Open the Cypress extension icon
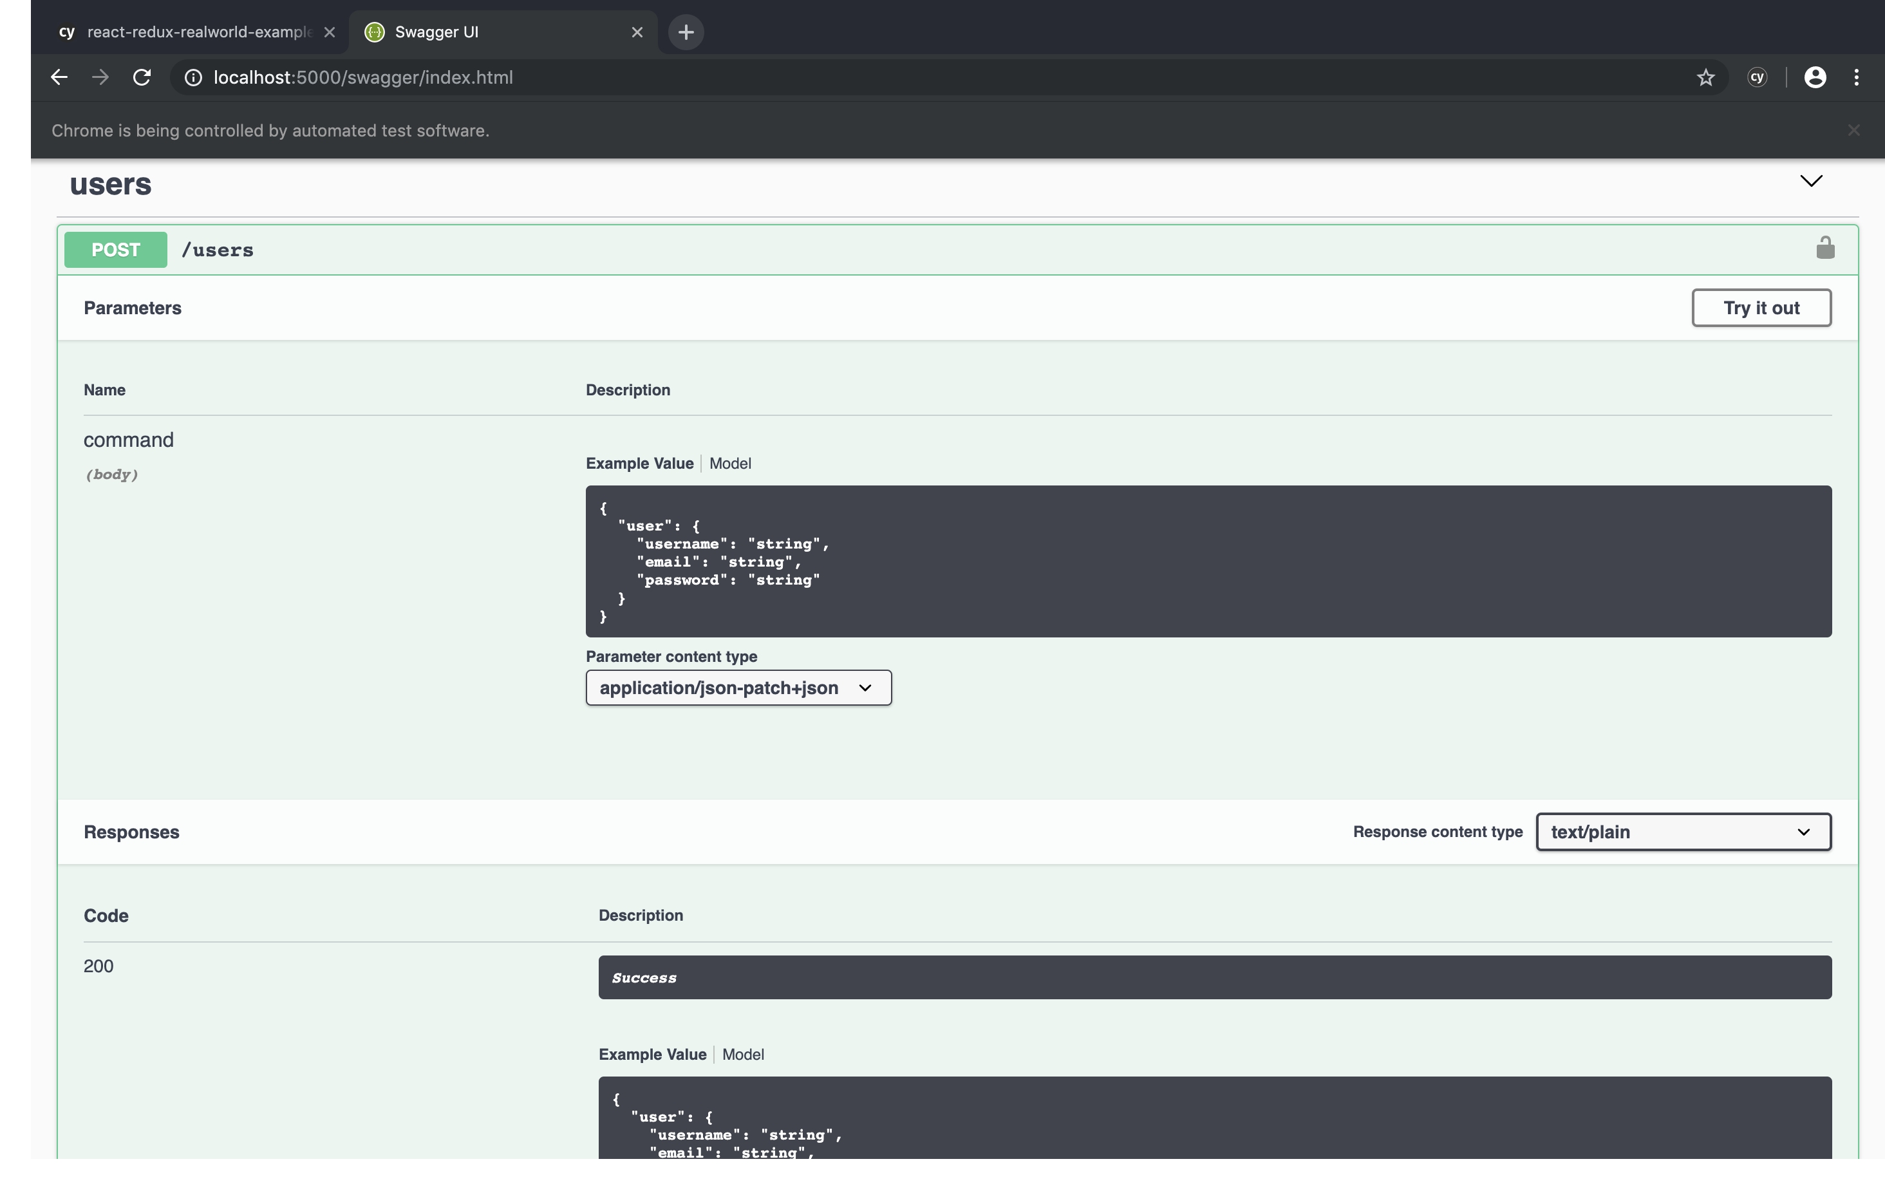This screenshot has height=1195, width=1885. [1758, 77]
